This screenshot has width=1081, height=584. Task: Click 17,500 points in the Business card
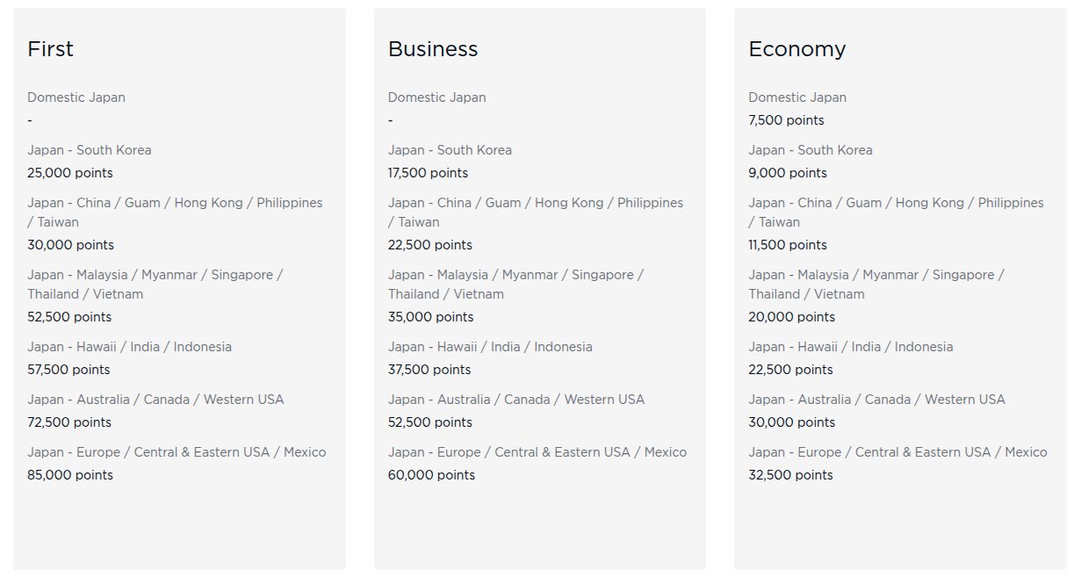(428, 173)
